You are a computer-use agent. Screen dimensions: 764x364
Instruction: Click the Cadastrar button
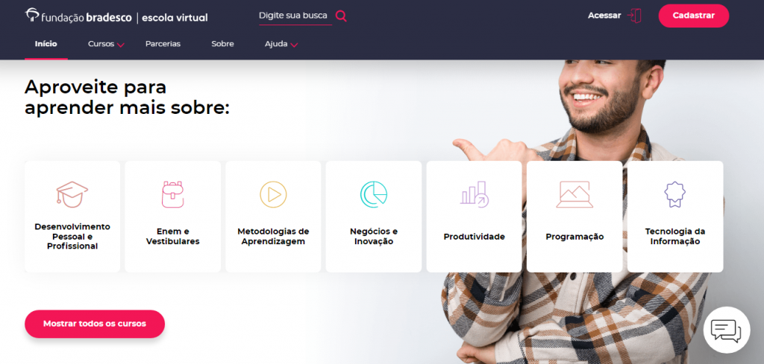point(693,16)
